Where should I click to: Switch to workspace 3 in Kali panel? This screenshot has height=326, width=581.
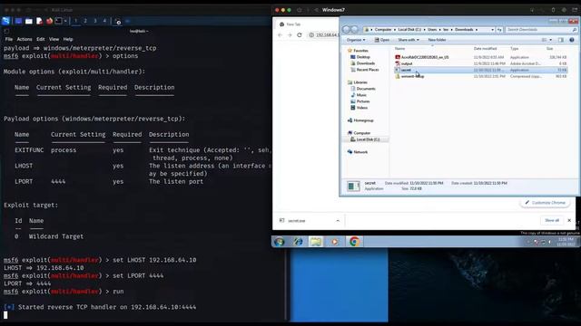point(95,21)
